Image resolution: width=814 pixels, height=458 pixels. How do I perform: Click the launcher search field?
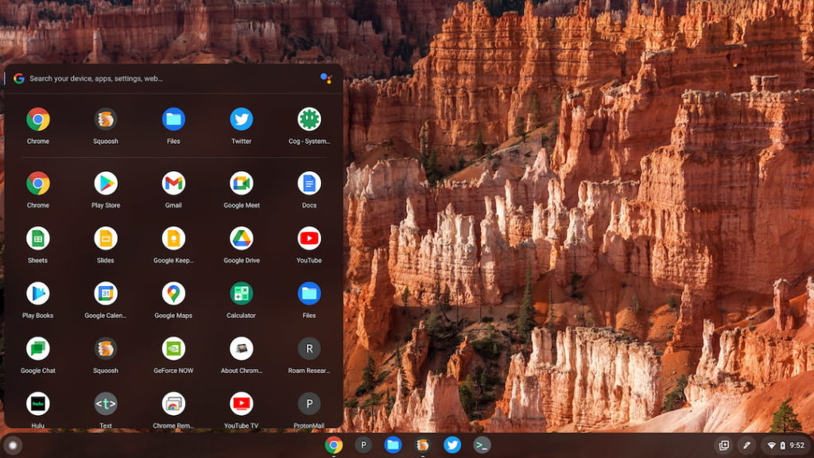tap(172, 79)
